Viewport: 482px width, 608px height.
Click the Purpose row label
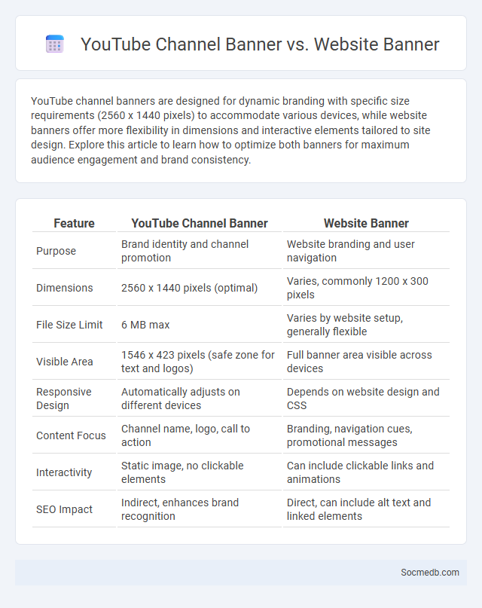pyautogui.click(x=56, y=251)
